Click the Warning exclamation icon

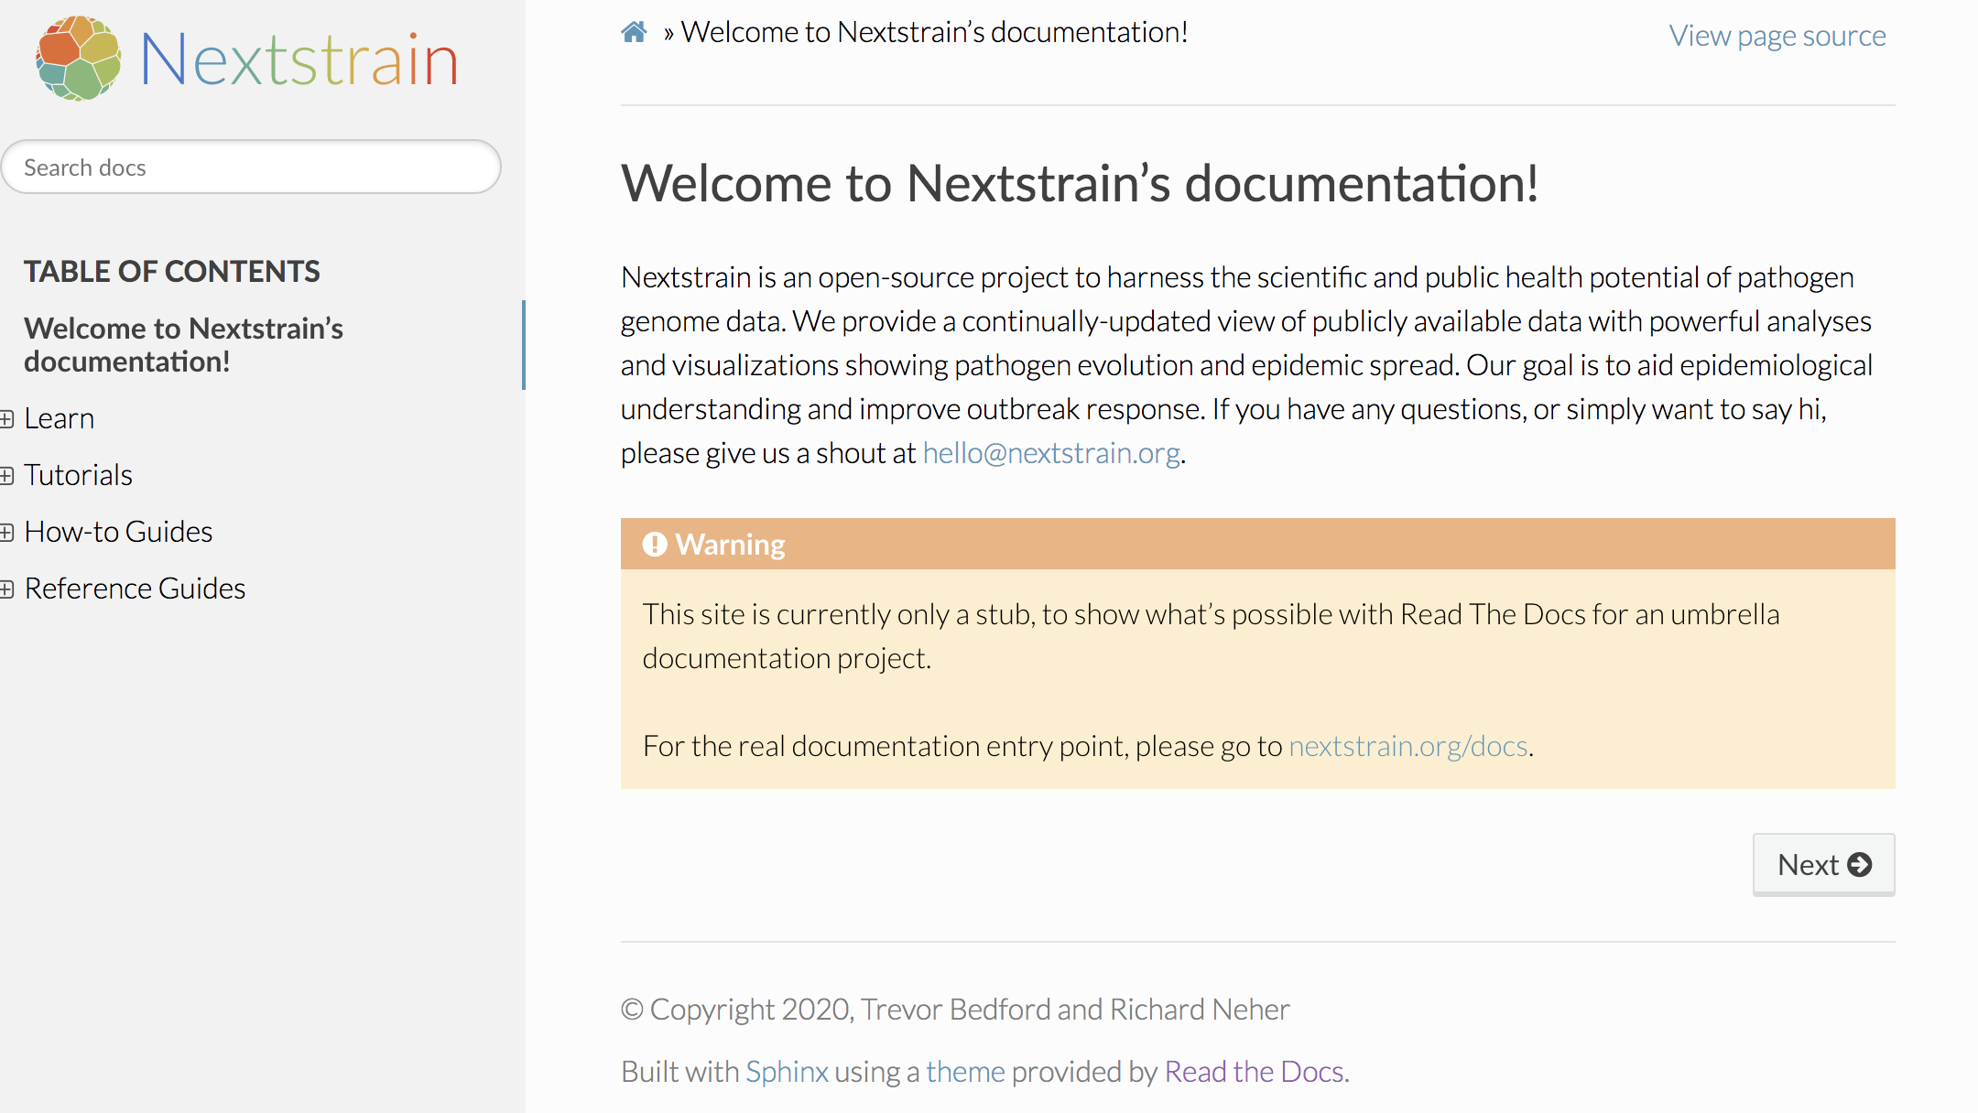[655, 545]
